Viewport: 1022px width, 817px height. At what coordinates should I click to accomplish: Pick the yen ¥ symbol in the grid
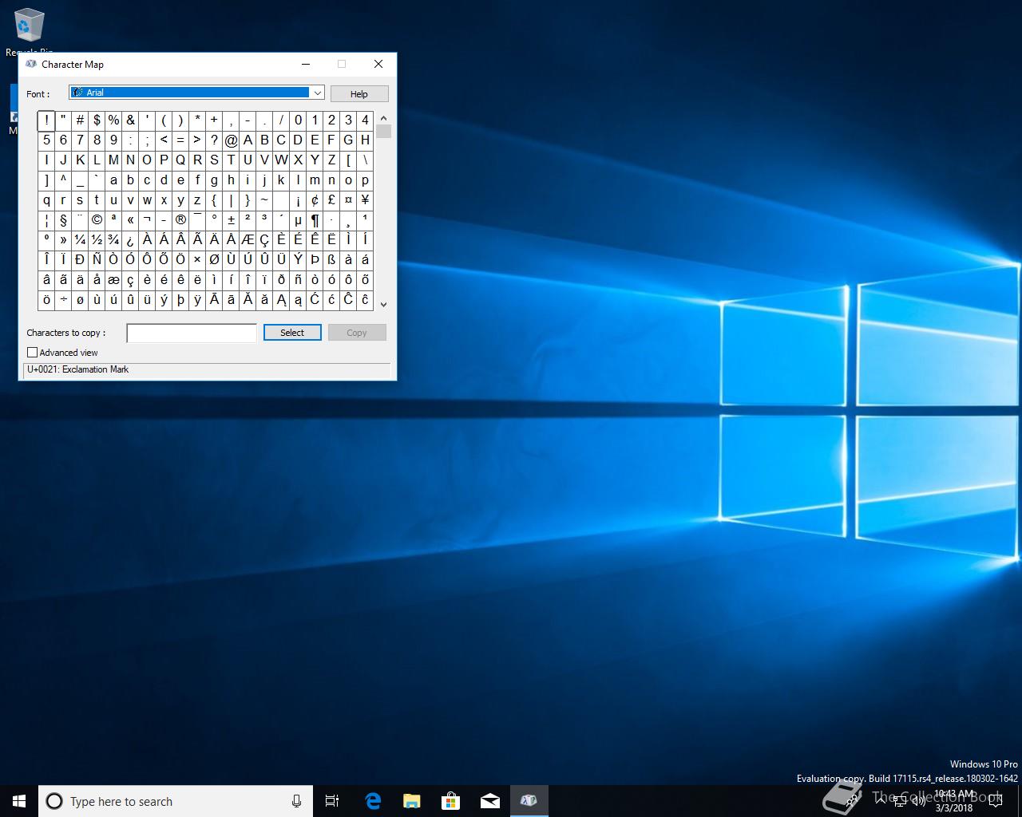pos(365,200)
